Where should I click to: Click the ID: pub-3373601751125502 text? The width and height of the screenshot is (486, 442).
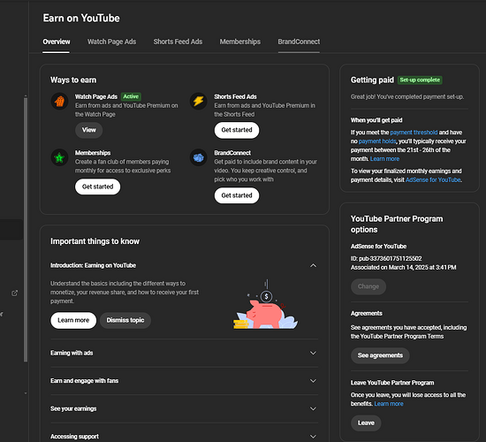click(x=386, y=259)
